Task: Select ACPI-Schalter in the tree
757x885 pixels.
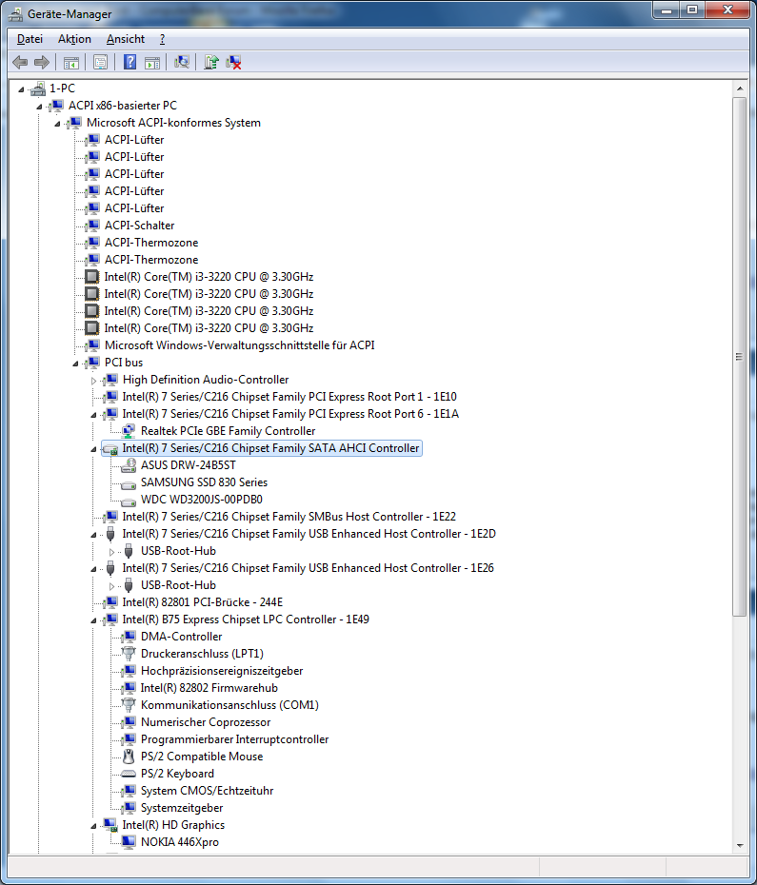Action: (x=140, y=226)
